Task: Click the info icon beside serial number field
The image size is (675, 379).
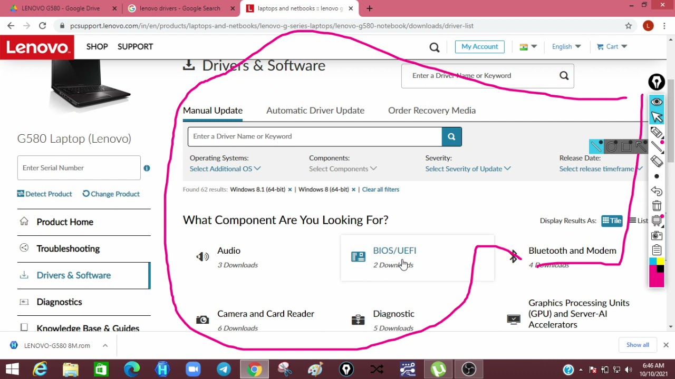Action: tap(147, 168)
